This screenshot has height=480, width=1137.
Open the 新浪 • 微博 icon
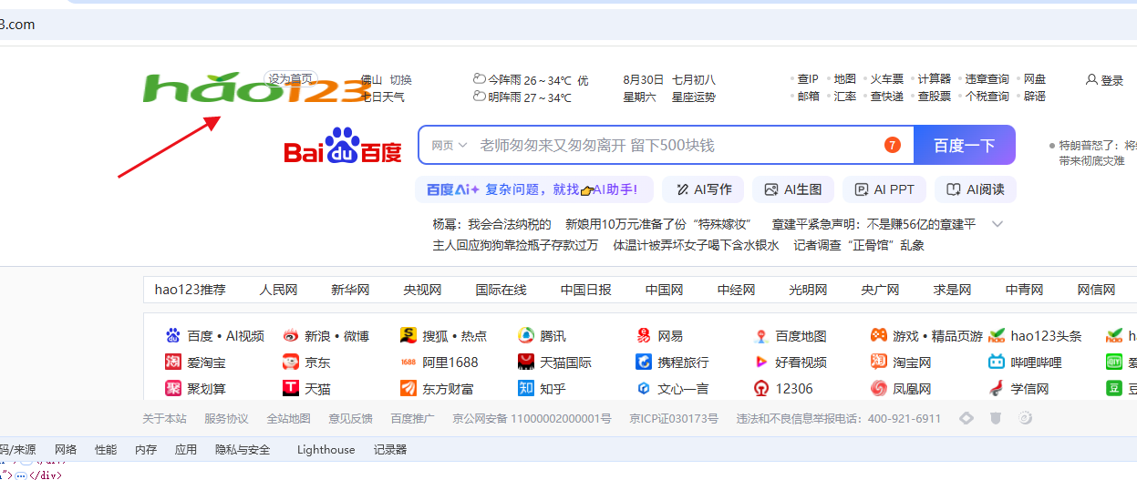(291, 336)
